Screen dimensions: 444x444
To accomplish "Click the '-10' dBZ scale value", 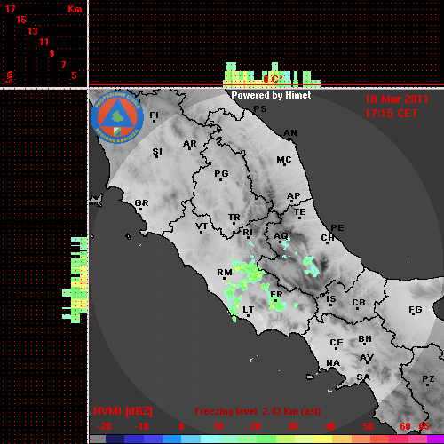I will 141,426.
